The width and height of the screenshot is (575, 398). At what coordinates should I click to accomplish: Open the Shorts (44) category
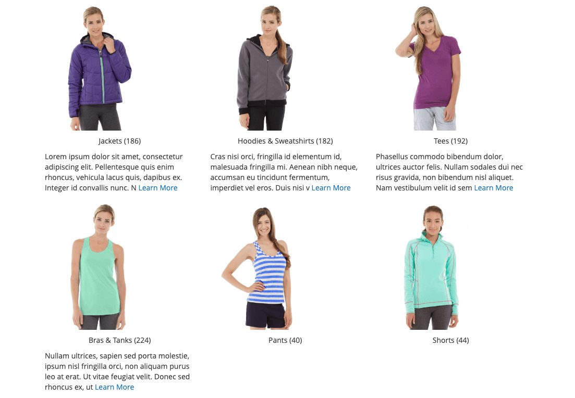(450, 340)
